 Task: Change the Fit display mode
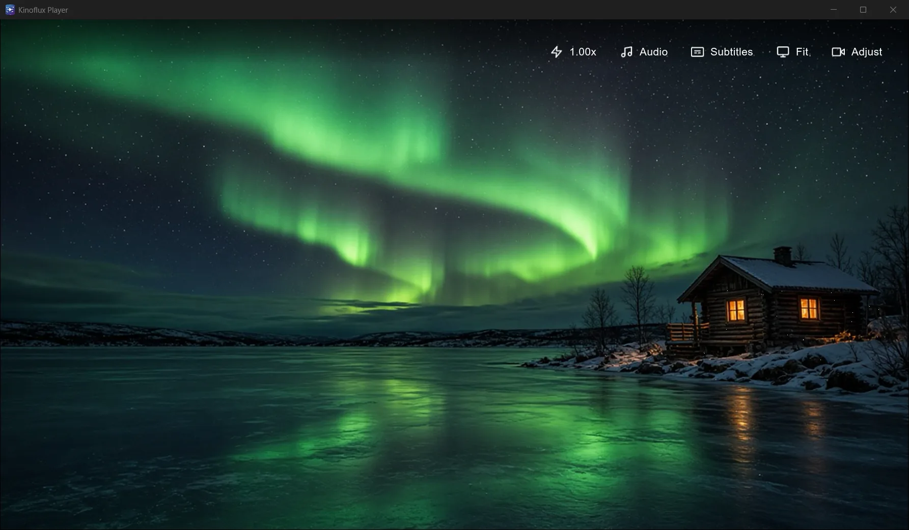pos(792,52)
